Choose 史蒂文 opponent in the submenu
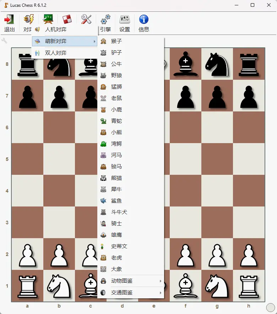The width and height of the screenshot is (277, 314). tap(131, 246)
